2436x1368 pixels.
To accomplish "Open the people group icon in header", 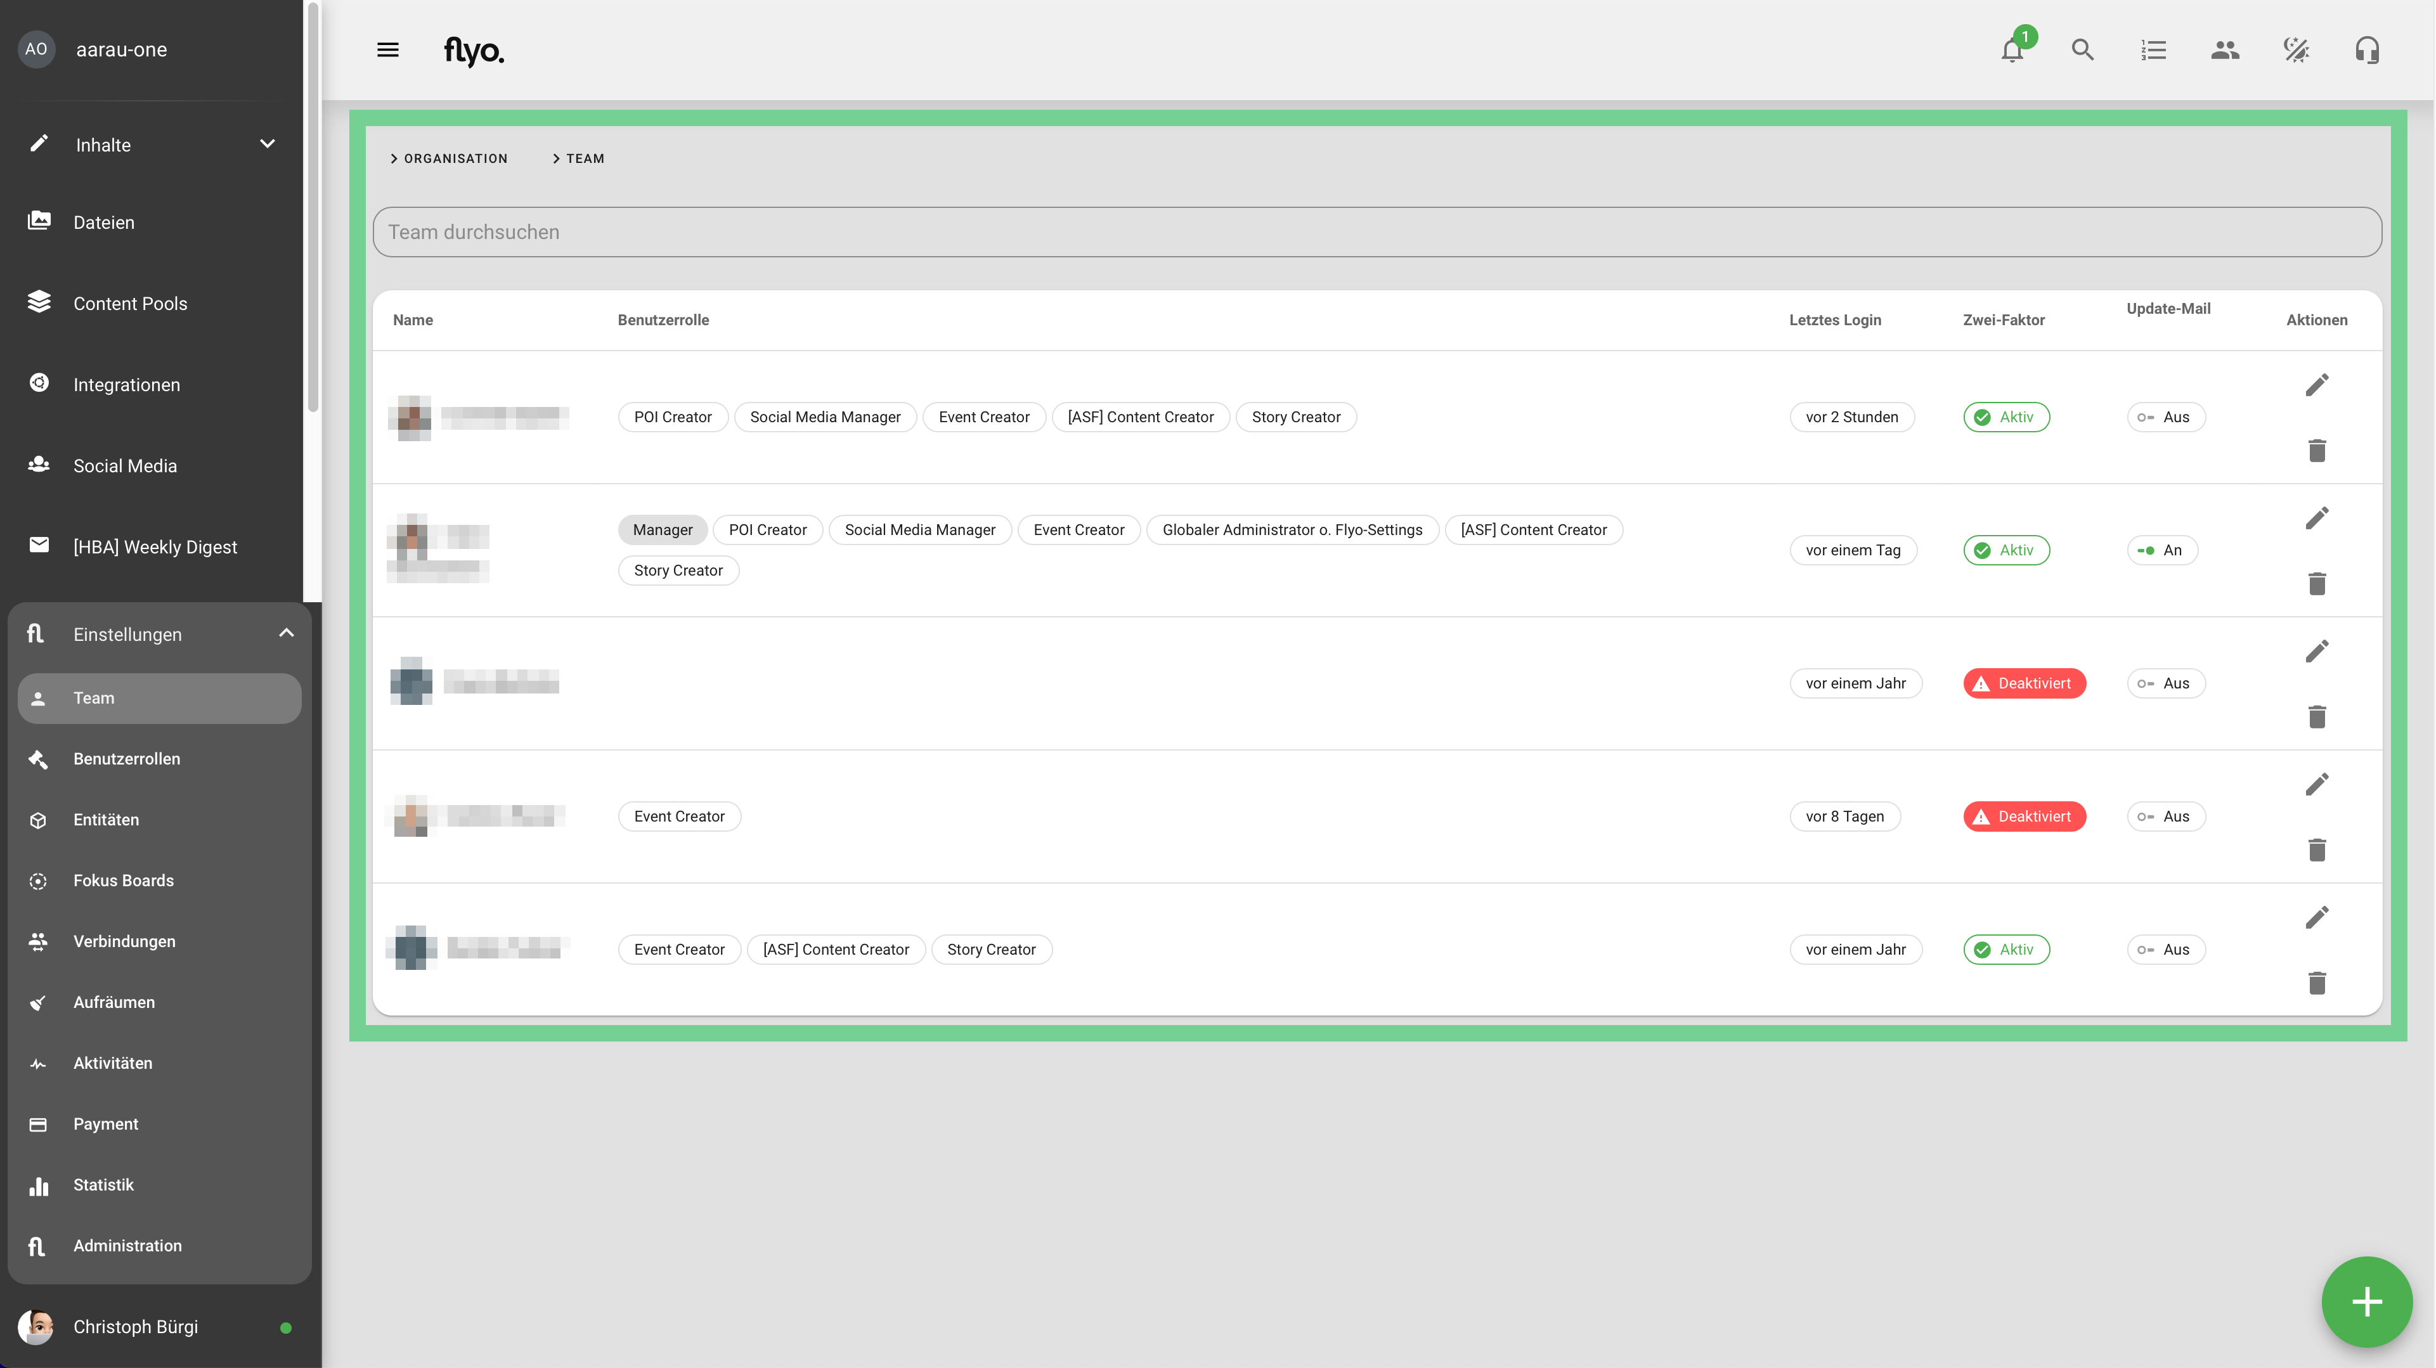I will (x=2224, y=50).
